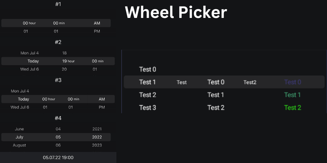Pick Test 0 above selection bar
Screen dimensions: 327x163
coord(147,69)
